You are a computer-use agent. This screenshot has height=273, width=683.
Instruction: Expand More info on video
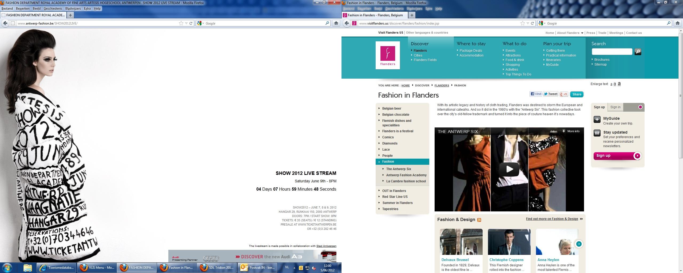coord(571,131)
